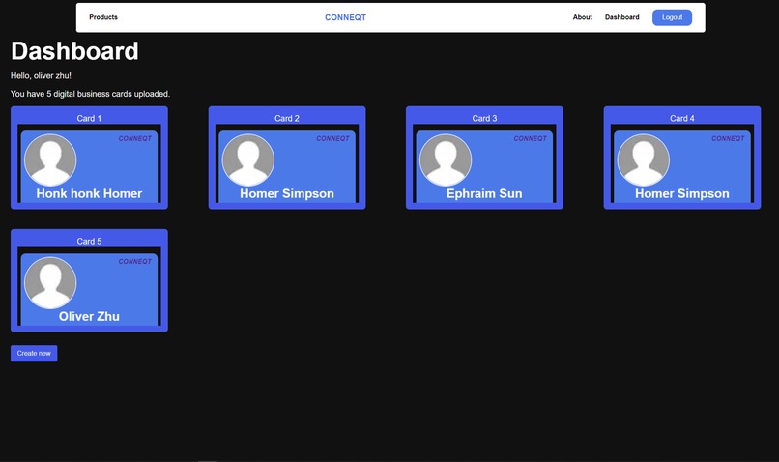Click avatar icon on Card 4

(644, 160)
